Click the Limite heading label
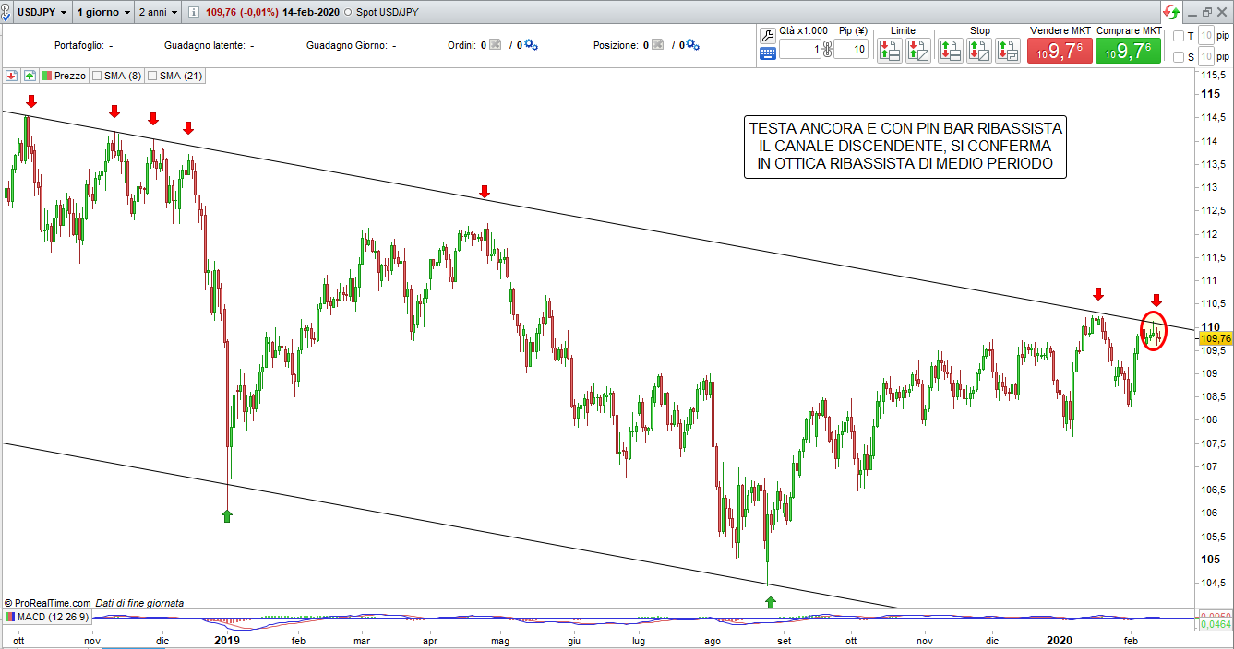The height and width of the screenshot is (649, 1234). 903,30
